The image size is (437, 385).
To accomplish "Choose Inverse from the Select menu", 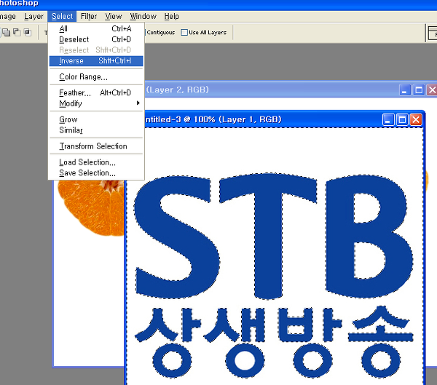I will pos(96,60).
